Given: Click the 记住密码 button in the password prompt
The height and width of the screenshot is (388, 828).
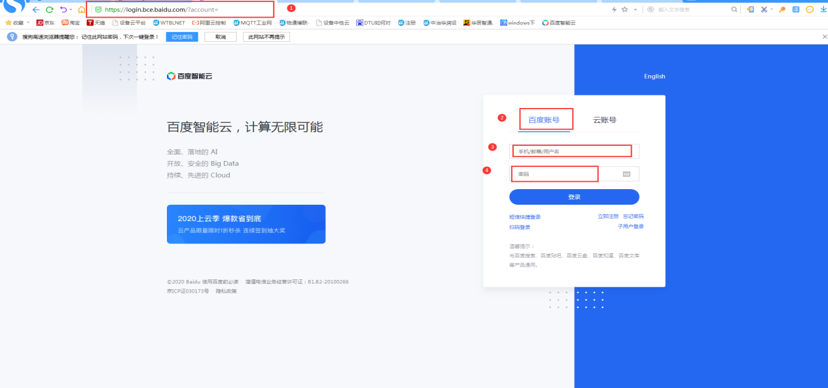Looking at the screenshot, I should tap(181, 37).
